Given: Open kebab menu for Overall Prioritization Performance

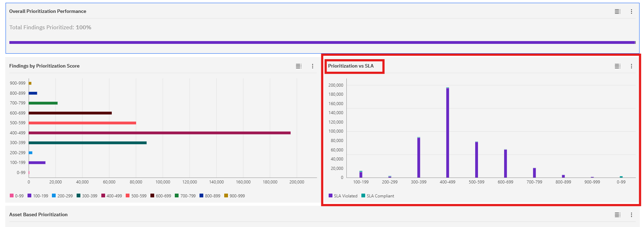Looking at the screenshot, I should [x=631, y=11].
